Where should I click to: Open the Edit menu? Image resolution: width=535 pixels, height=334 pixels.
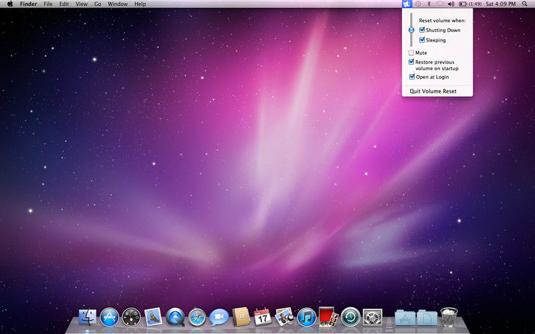tap(64, 4)
